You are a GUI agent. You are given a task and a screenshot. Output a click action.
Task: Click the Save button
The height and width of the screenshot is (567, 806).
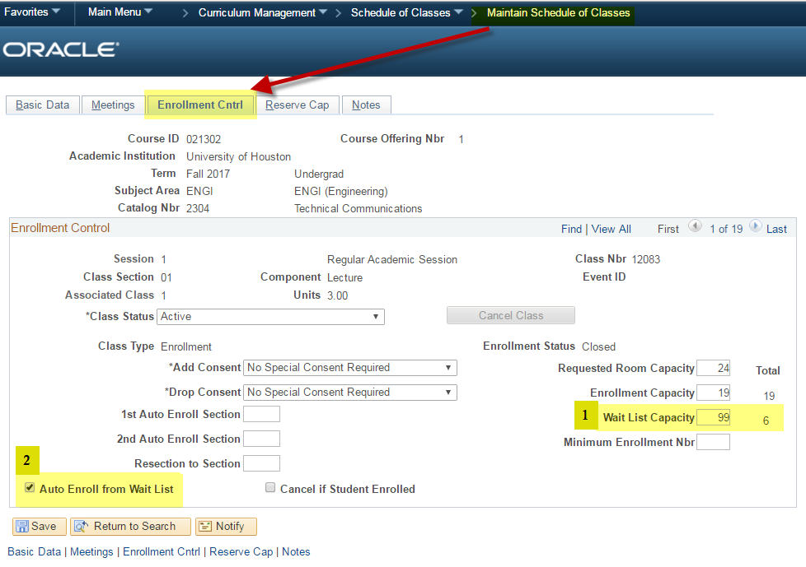click(x=37, y=527)
